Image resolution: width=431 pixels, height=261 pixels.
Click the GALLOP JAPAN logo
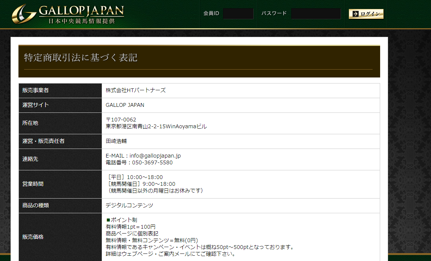click(x=68, y=14)
